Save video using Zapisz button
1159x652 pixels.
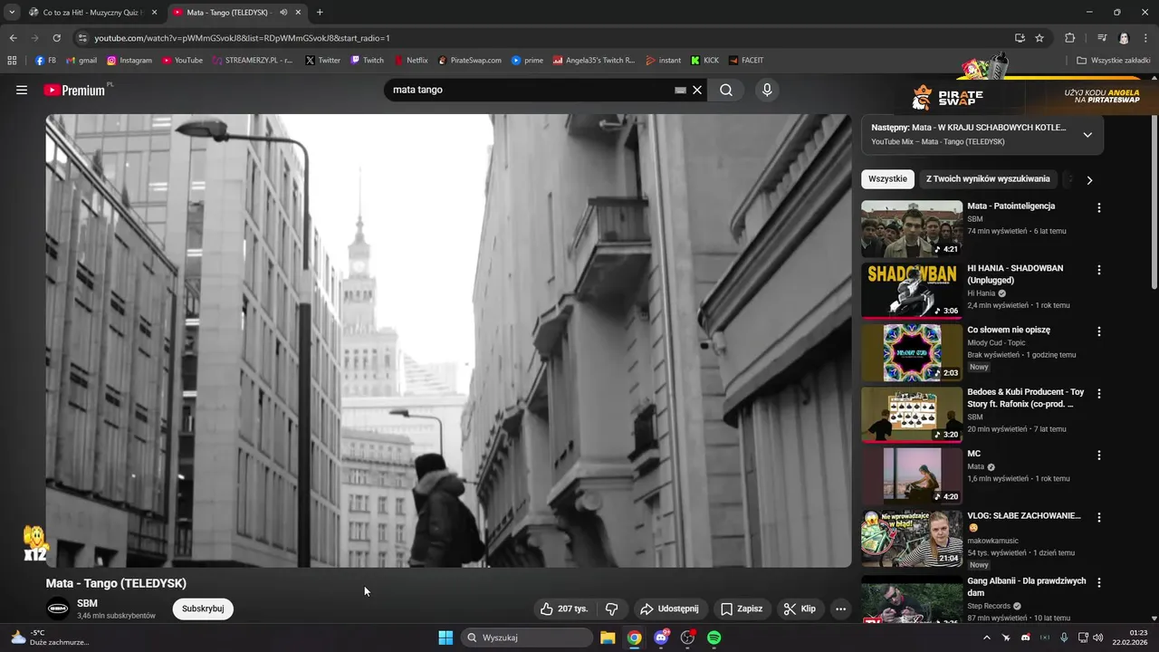(x=741, y=609)
